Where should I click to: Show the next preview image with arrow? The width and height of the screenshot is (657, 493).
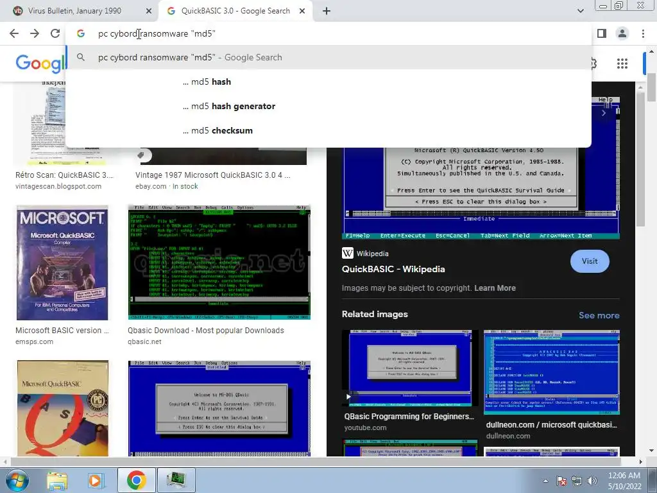pyautogui.click(x=603, y=113)
